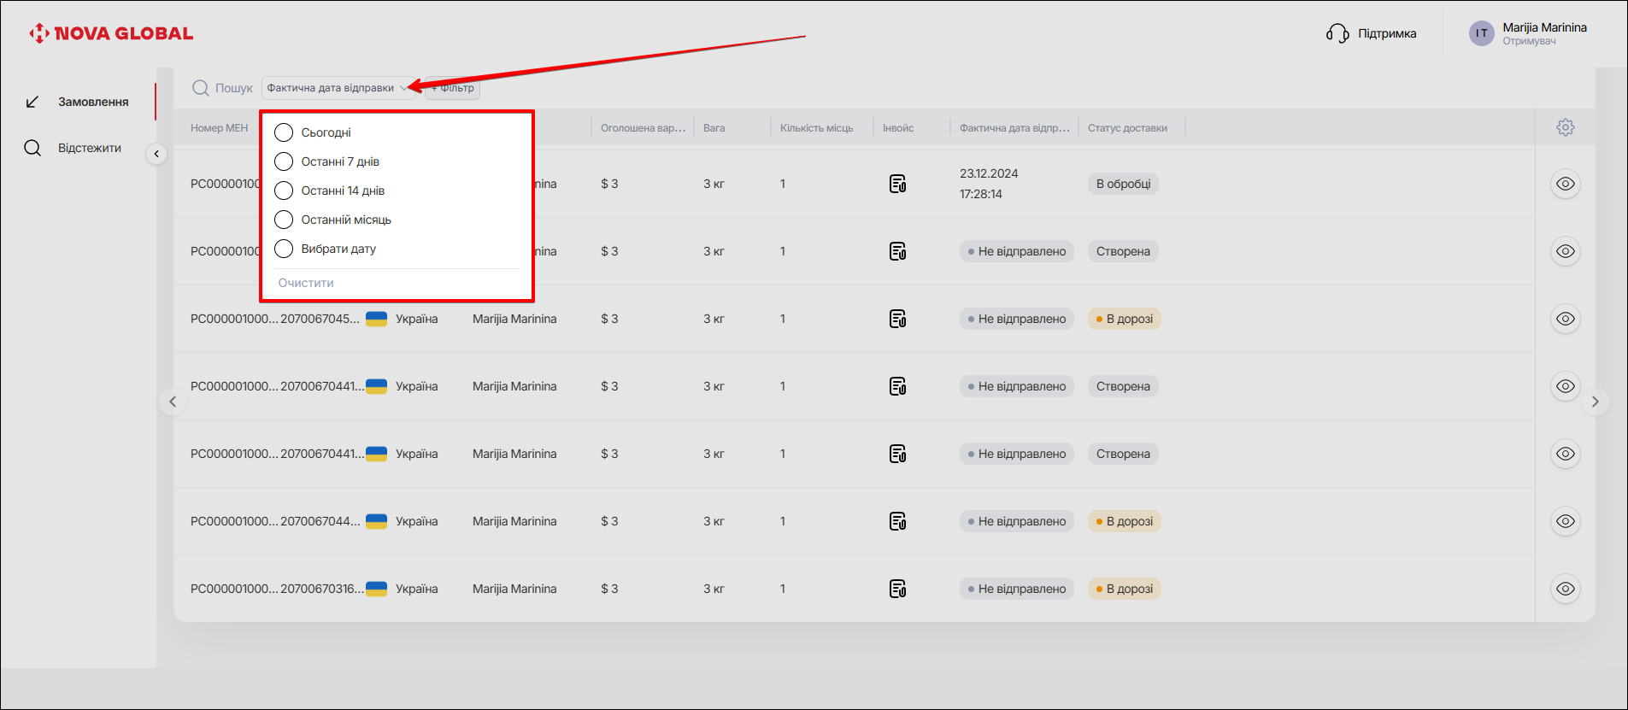
Task: Click the user avatar with initials IT
Action: coord(1481,33)
